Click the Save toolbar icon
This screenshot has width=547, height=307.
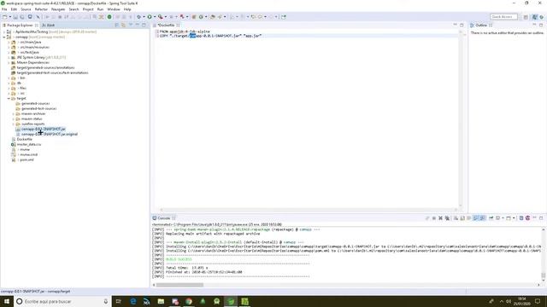(15, 17)
